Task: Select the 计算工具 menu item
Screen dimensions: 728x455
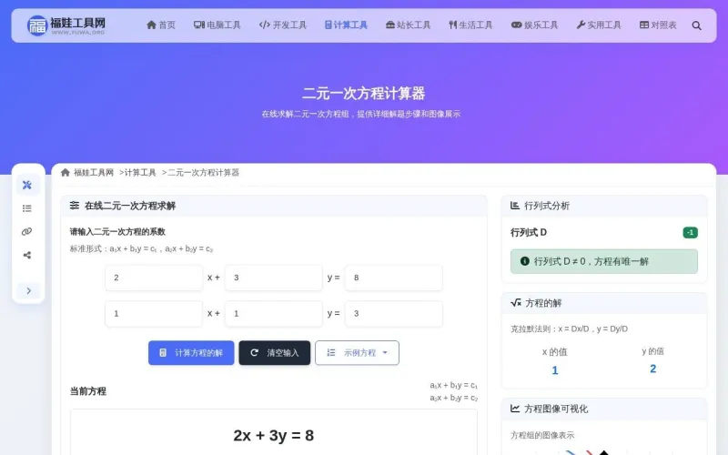Action: coord(346,25)
